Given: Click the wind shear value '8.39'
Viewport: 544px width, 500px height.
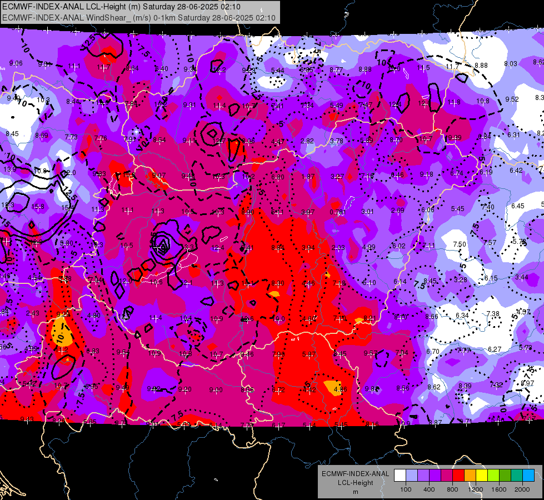Looking at the screenshot, I should [x=465, y=386].
